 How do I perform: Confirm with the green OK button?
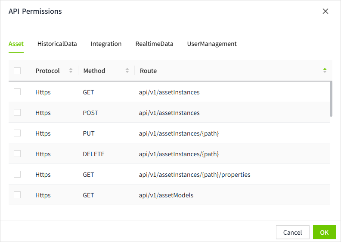pos(324,232)
